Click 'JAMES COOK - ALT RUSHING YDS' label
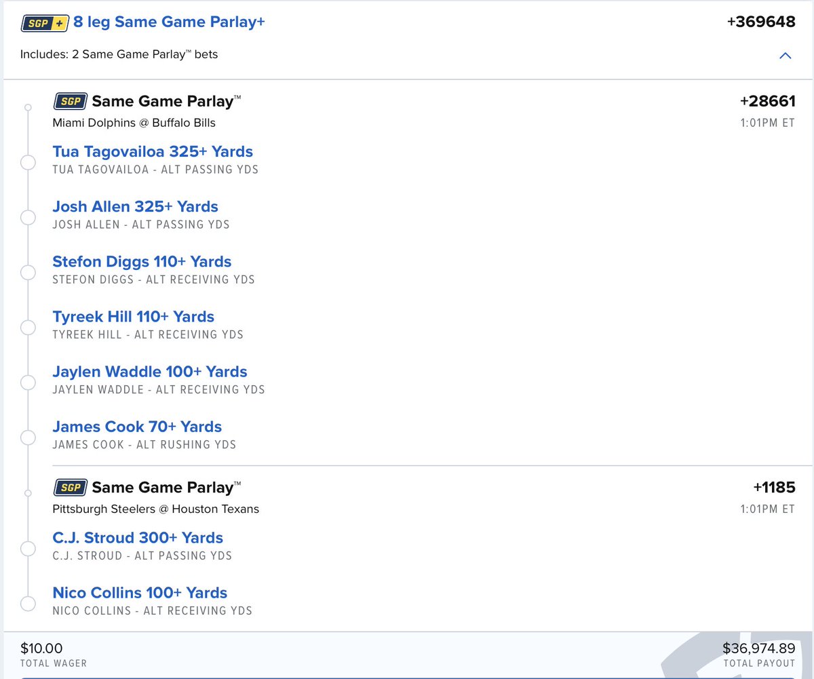The width and height of the screenshot is (814, 679). 144,445
